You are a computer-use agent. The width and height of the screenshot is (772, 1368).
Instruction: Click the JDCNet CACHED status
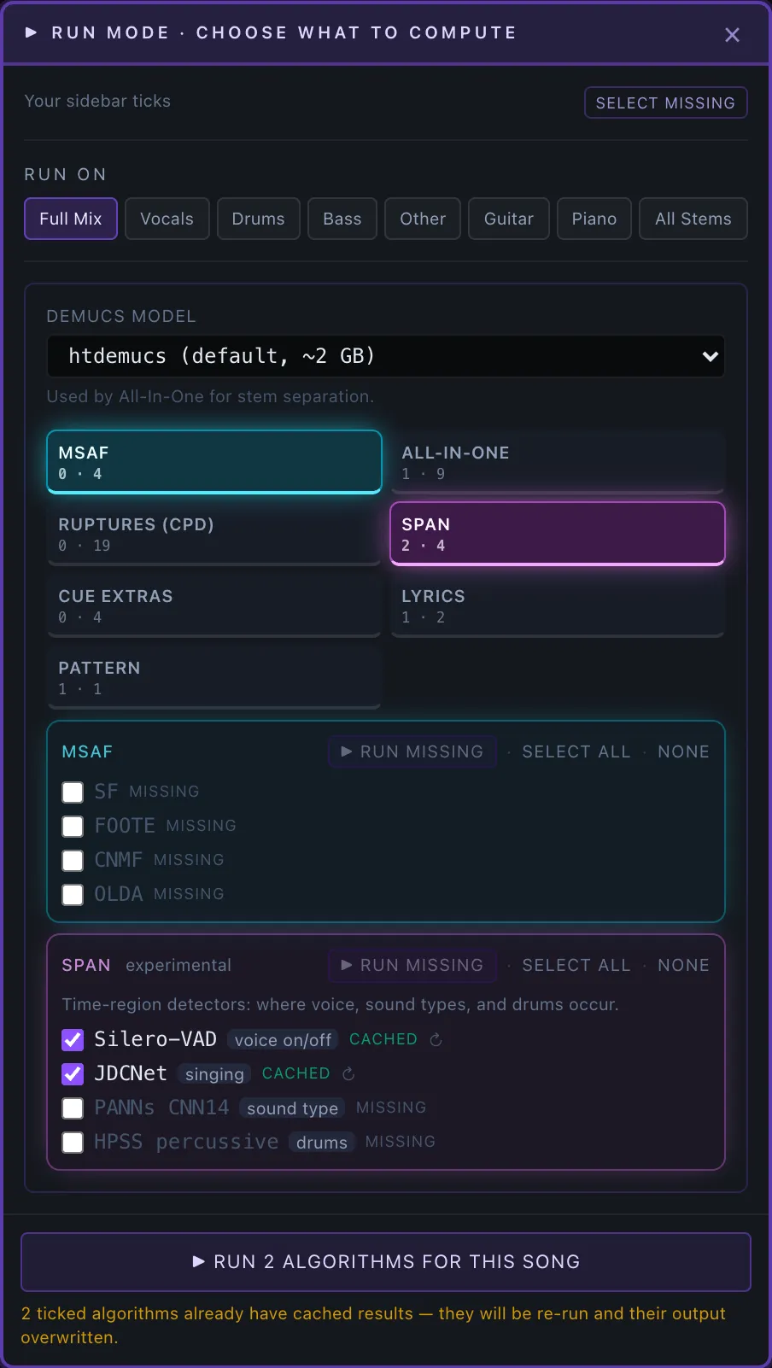(x=296, y=1073)
